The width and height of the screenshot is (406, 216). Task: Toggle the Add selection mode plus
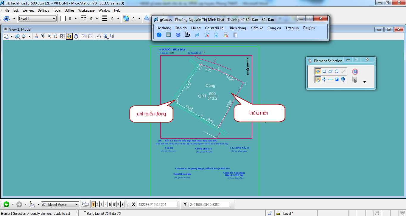(324, 79)
